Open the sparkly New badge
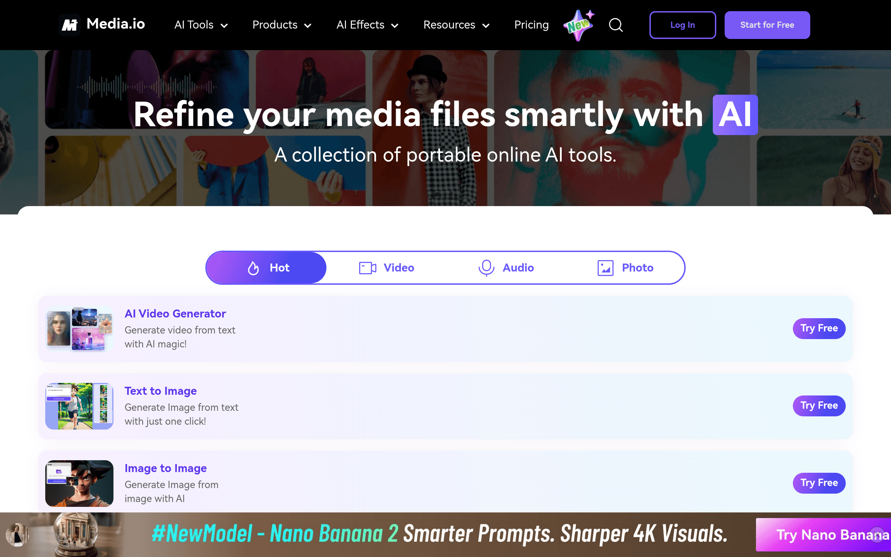 coord(579,25)
